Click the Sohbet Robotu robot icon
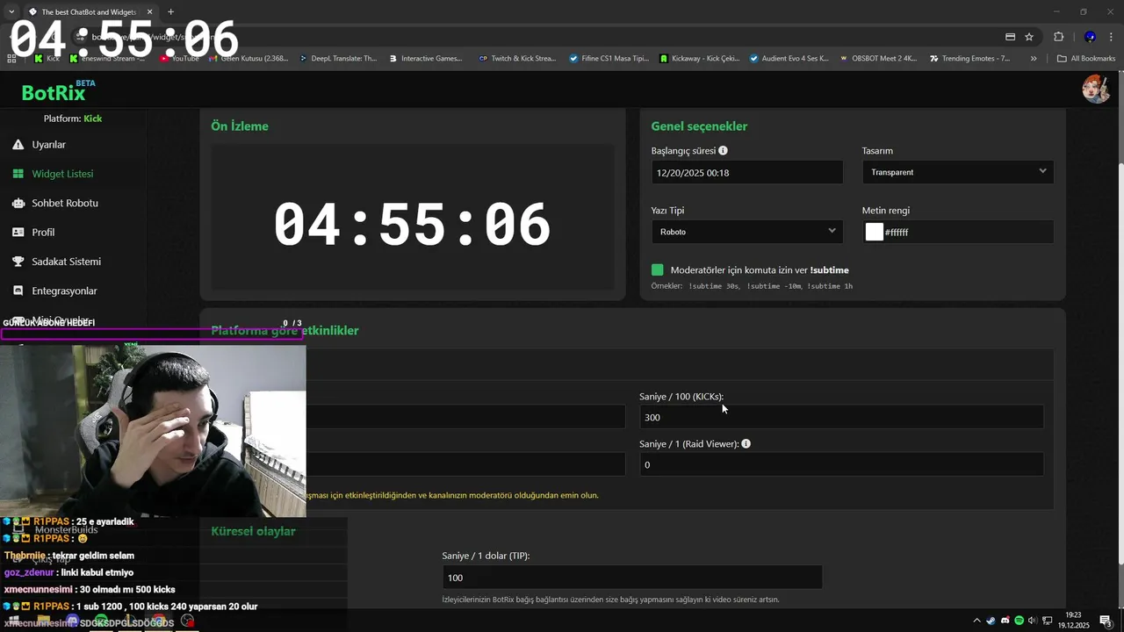Viewport: 1124px width, 632px height. (18, 203)
